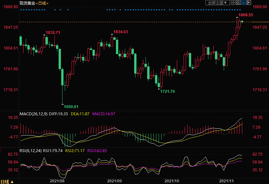Click the 2021/09 date on time axis
Viewport: 269px width, 184px height.
pyautogui.click(x=114, y=180)
